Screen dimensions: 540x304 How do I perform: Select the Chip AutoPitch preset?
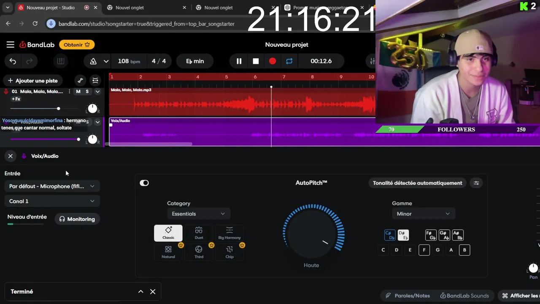(x=229, y=252)
